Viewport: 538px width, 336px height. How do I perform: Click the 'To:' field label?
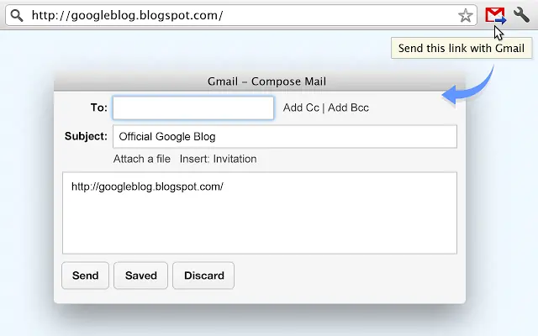click(98, 108)
